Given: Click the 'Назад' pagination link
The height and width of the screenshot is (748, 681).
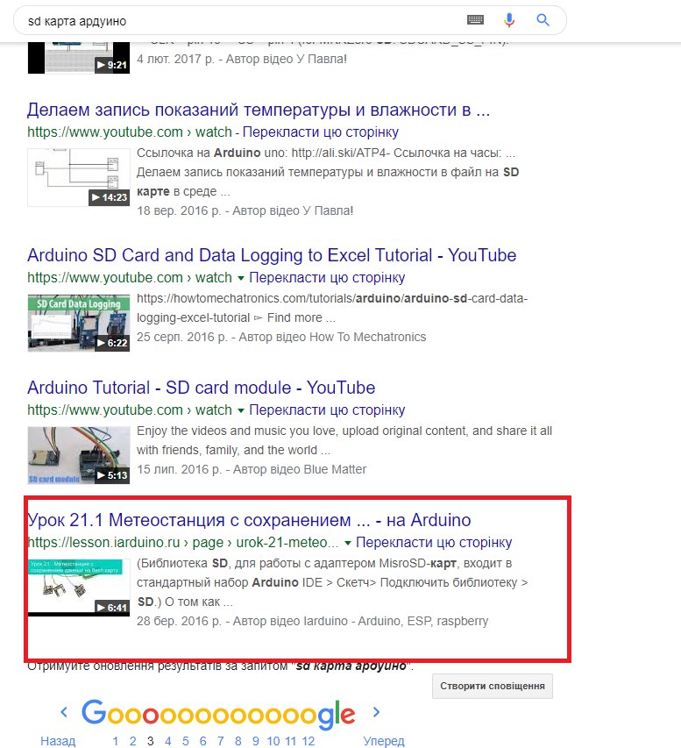Looking at the screenshot, I should (x=58, y=741).
